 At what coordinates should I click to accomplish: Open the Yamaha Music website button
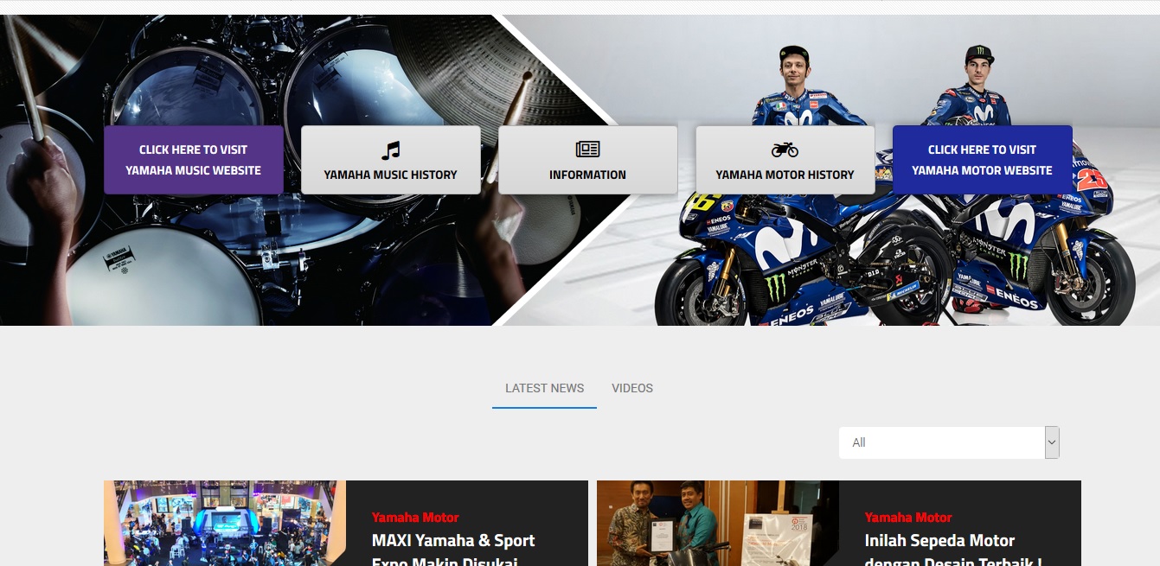click(194, 160)
